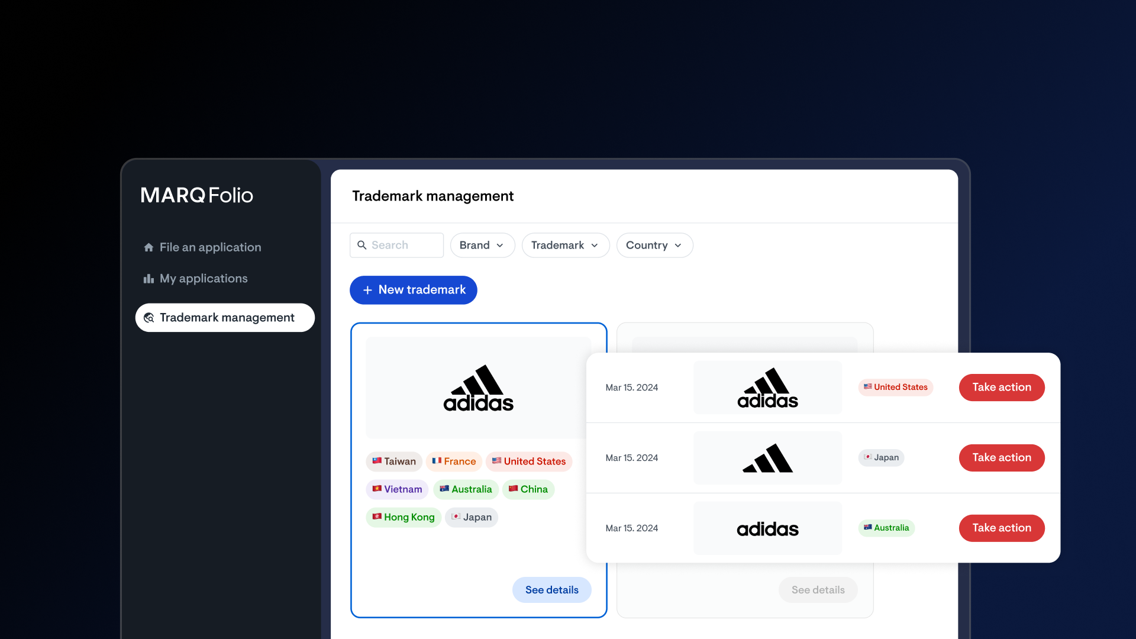The width and height of the screenshot is (1136, 639).
Task: Click the plus icon on New trademark
Action: [x=367, y=290]
